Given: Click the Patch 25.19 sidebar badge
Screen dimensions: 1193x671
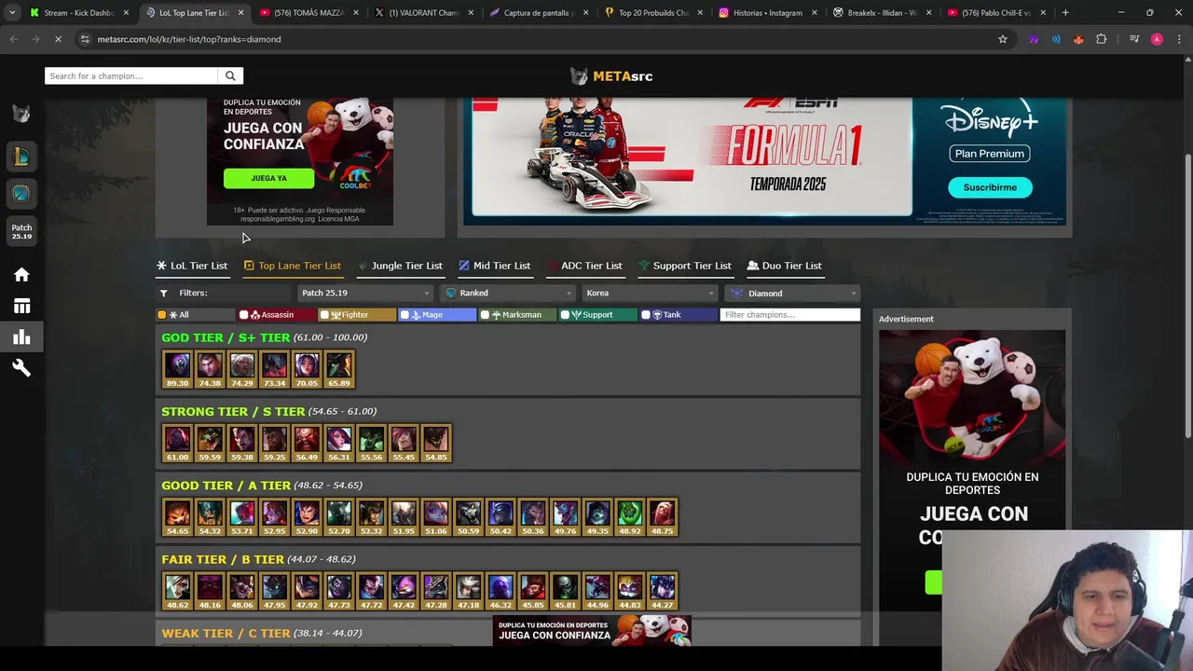Looking at the screenshot, I should tap(21, 231).
